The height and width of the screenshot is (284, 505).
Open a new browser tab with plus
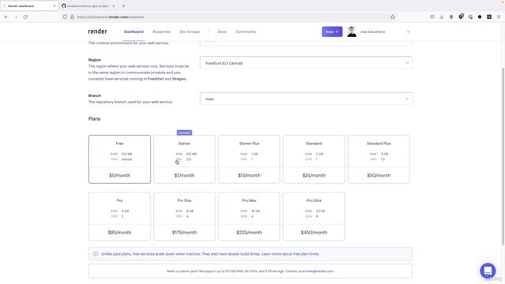pos(123,6)
